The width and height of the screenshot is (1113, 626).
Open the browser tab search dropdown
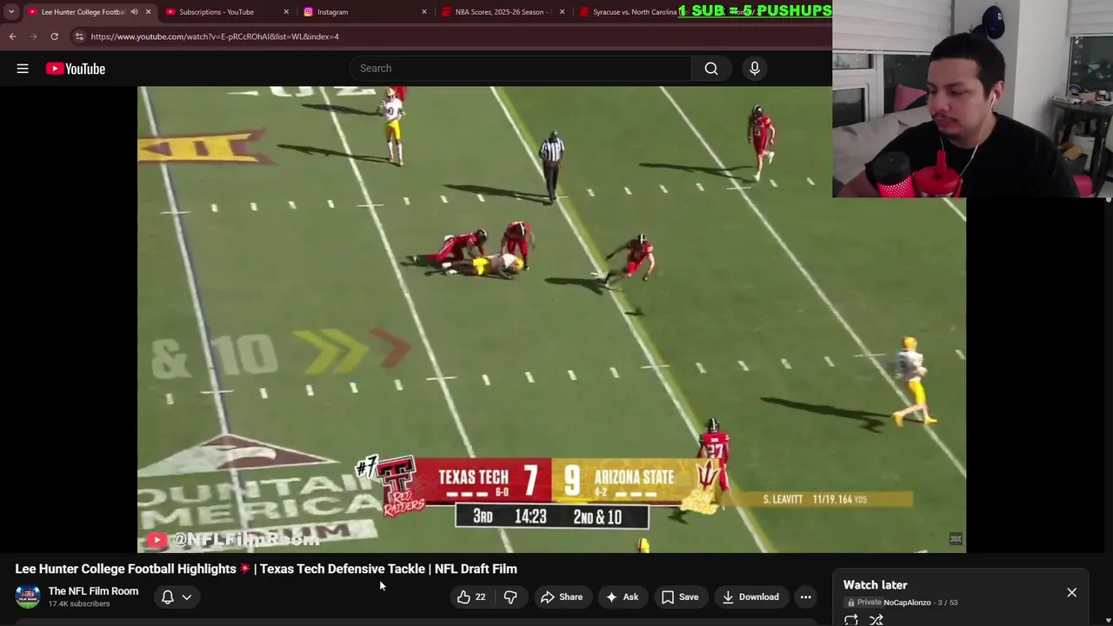click(x=11, y=12)
